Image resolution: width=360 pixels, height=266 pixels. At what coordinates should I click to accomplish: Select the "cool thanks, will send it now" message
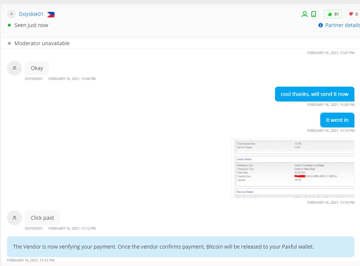click(x=314, y=94)
